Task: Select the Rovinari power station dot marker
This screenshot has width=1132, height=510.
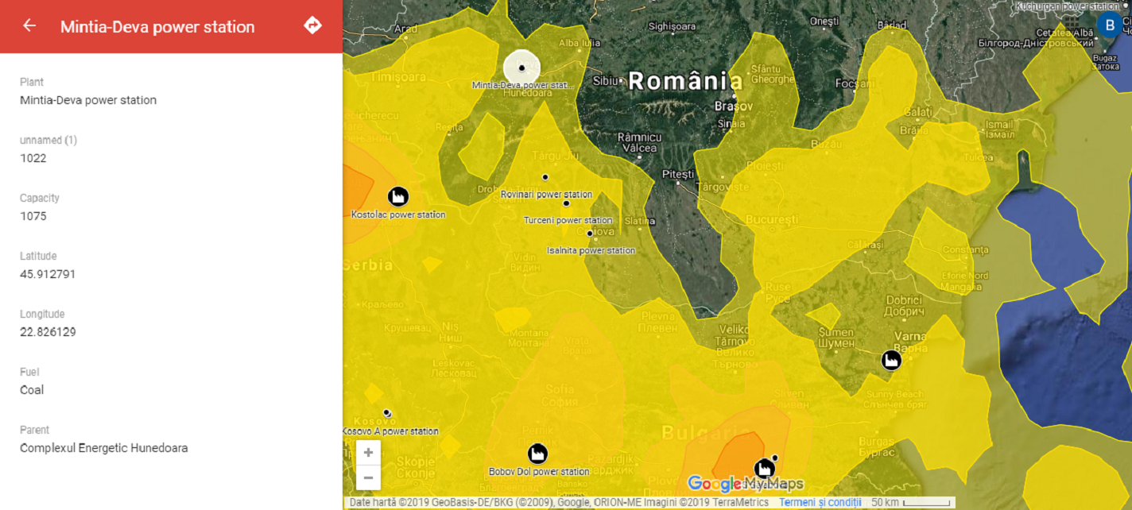Action: (x=545, y=177)
